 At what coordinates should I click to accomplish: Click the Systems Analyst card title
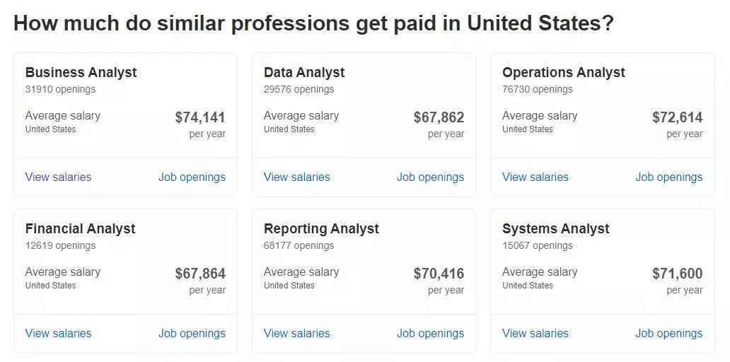click(555, 229)
